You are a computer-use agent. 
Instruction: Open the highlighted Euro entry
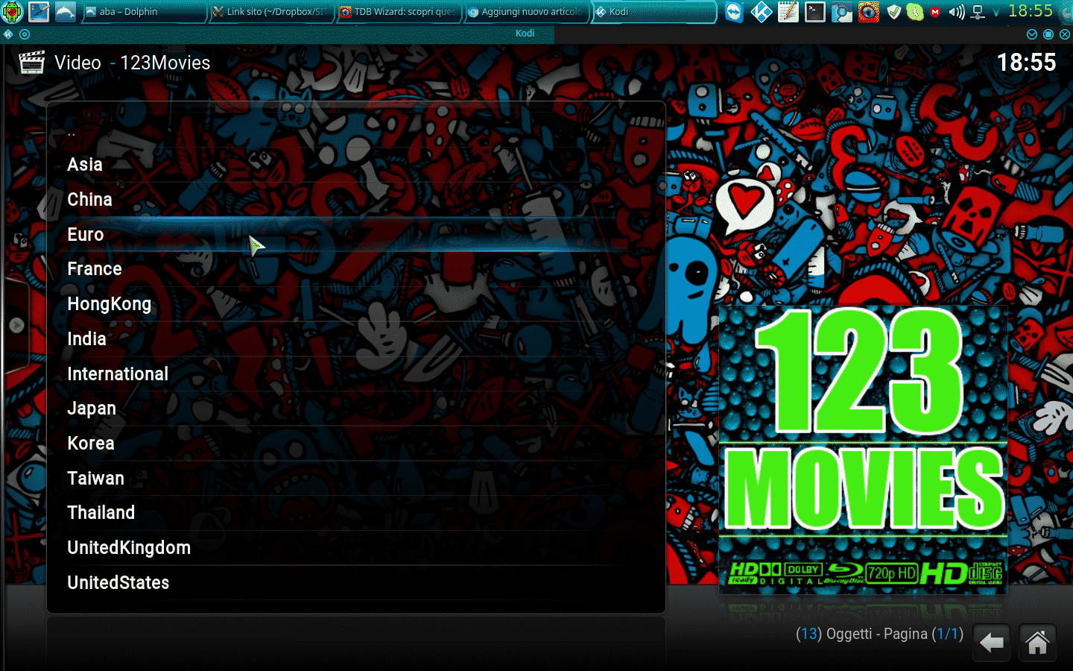[355, 234]
